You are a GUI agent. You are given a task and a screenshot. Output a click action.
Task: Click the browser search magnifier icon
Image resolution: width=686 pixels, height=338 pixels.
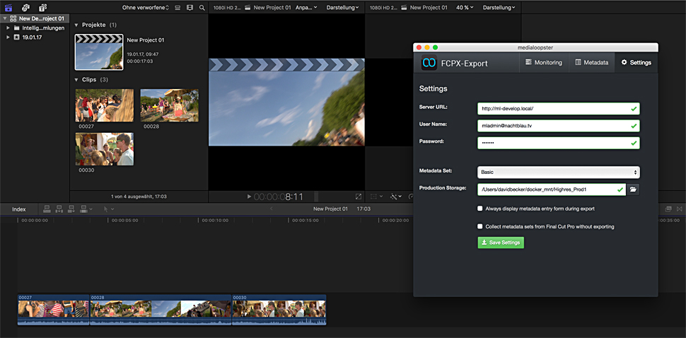point(202,8)
